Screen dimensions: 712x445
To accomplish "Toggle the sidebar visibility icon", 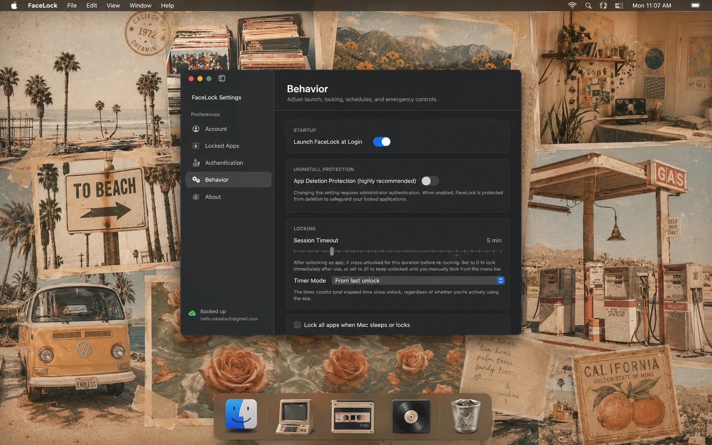I will click(222, 79).
